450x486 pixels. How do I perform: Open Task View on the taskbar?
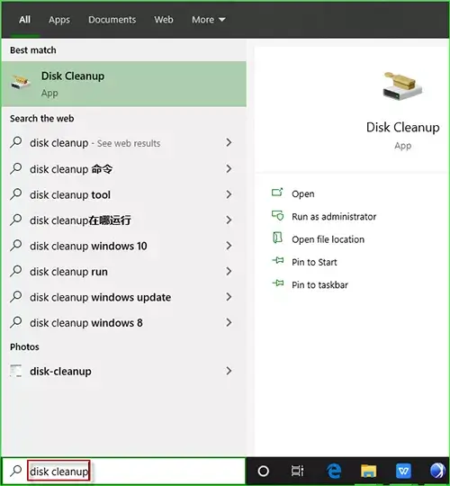pyautogui.click(x=298, y=471)
